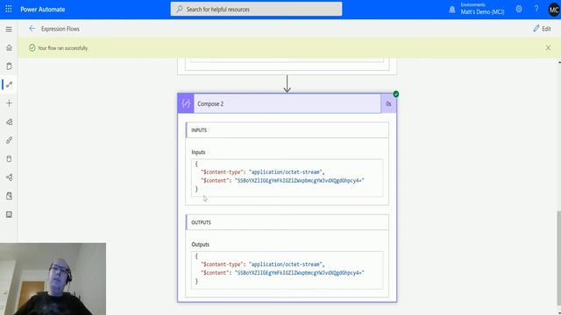Click the Compose 2 curly-brace icon
This screenshot has height=315, width=561.
(186, 103)
